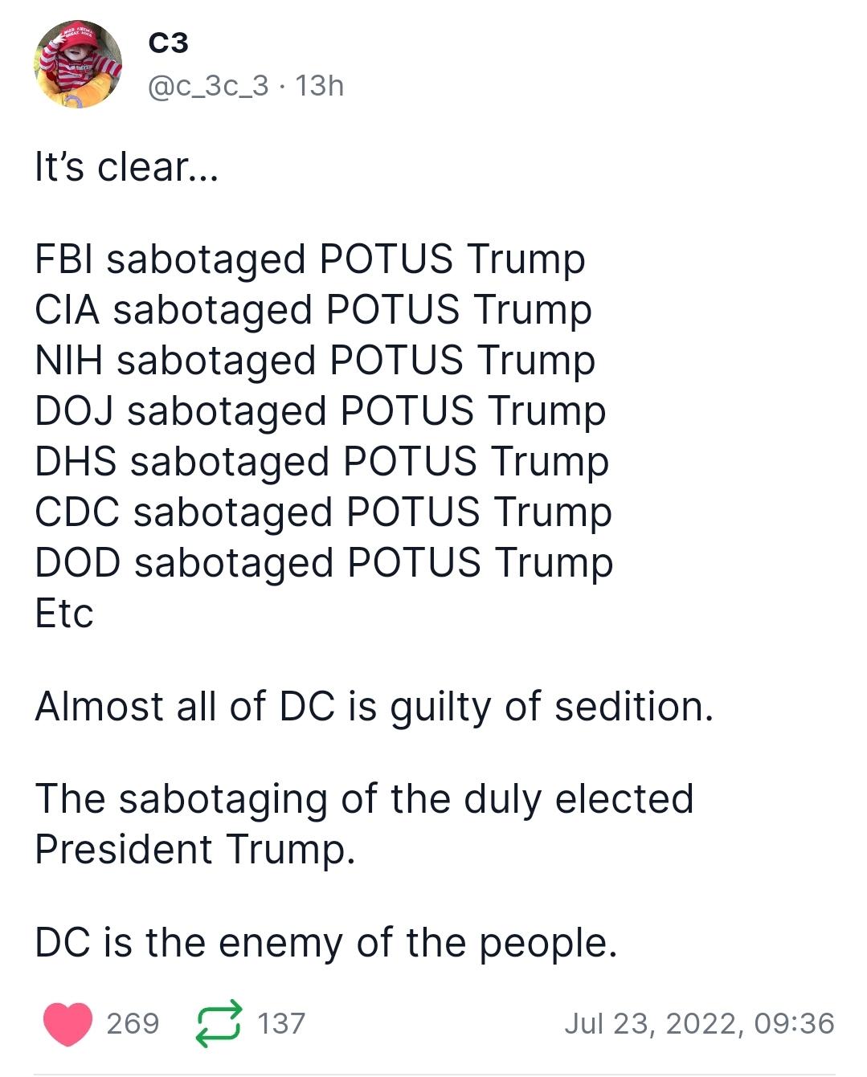
Task: Repost using the green arrows icon
Action: 219,1023
